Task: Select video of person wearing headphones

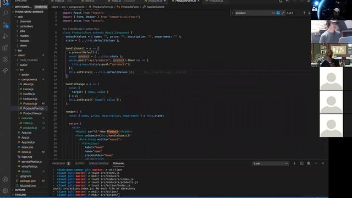Action: coord(331,32)
